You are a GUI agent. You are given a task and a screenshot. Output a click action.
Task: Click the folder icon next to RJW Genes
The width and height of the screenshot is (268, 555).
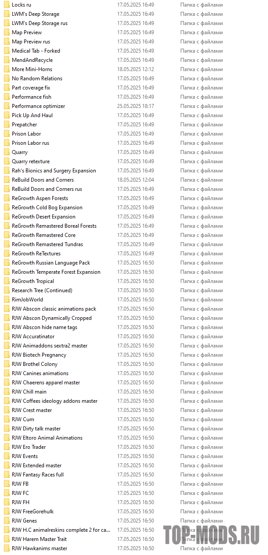coord(6,521)
